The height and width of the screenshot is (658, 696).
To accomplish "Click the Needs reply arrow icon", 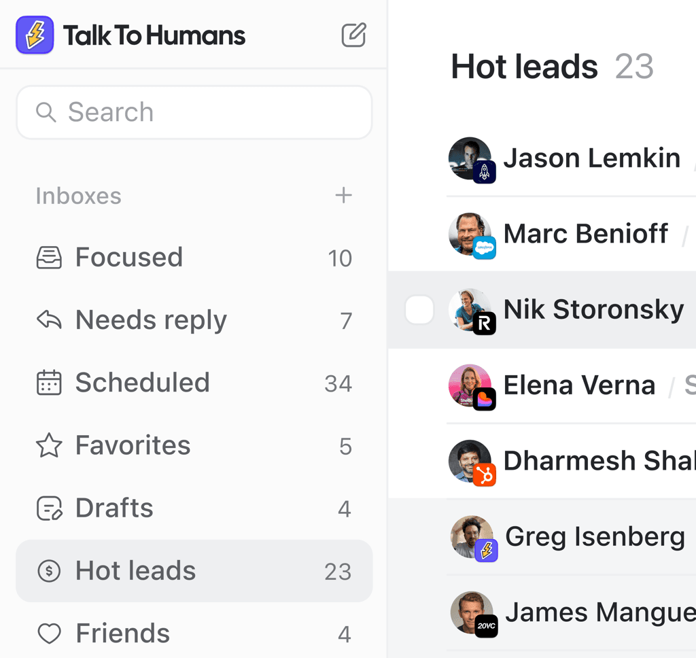I will 49,319.
